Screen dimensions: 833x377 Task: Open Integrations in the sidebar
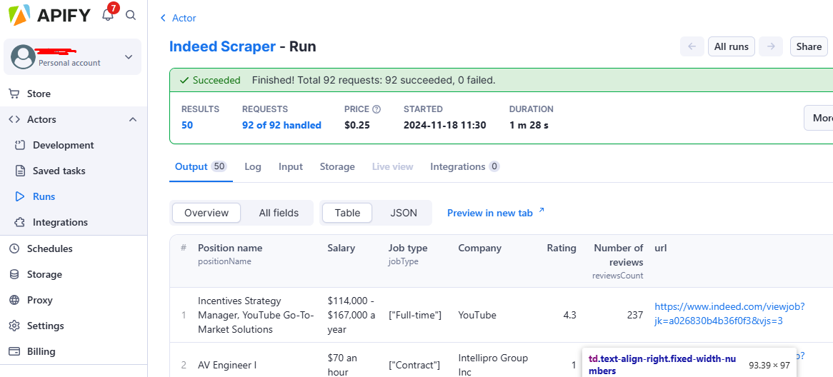pyautogui.click(x=60, y=222)
